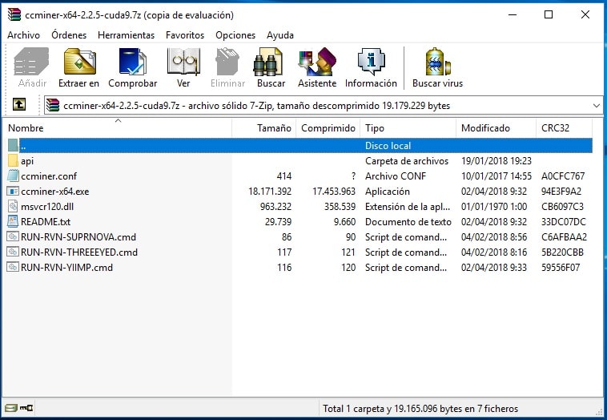Sort by the CRC32 column header
This screenshot has height=420, width=607.
(x=564, y=128)
